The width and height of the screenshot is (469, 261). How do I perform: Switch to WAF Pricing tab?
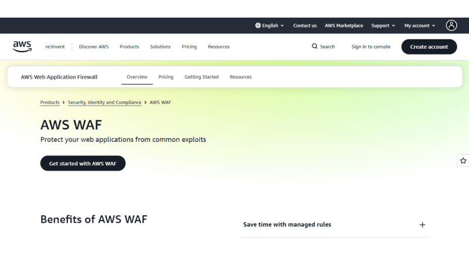166,77
